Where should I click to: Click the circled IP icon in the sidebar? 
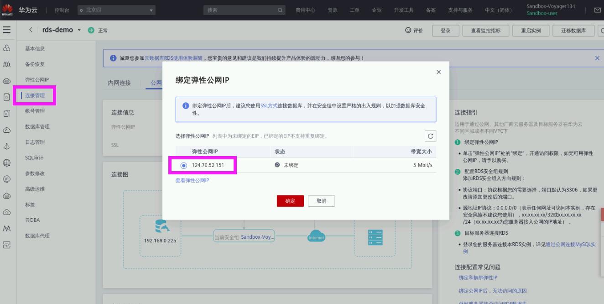click(x=7, y=179)
